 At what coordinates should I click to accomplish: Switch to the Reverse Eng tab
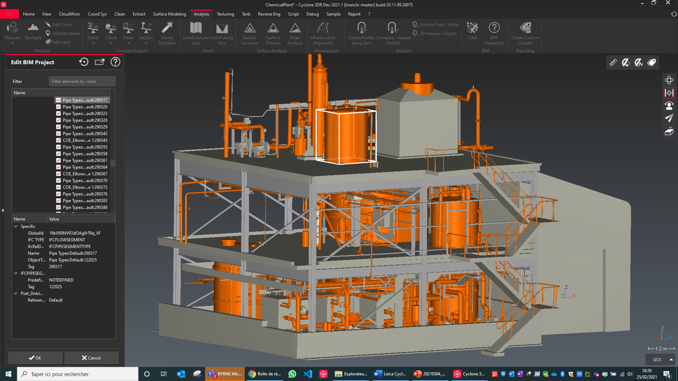[x=269, y=14]
